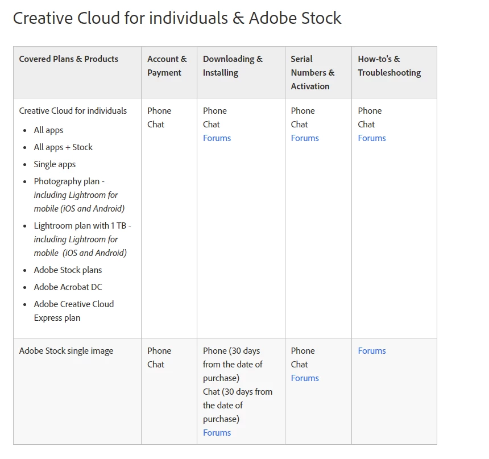The height and width of the screenshot is (459, 489).
Task: Open Forums link for Stock single image Serial Numbers
Action: click(x=305, y=378)
